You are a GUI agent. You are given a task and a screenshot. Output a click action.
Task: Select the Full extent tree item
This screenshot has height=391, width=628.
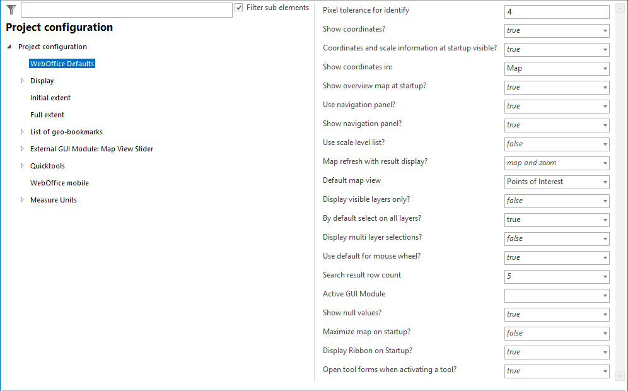[47, 115]
